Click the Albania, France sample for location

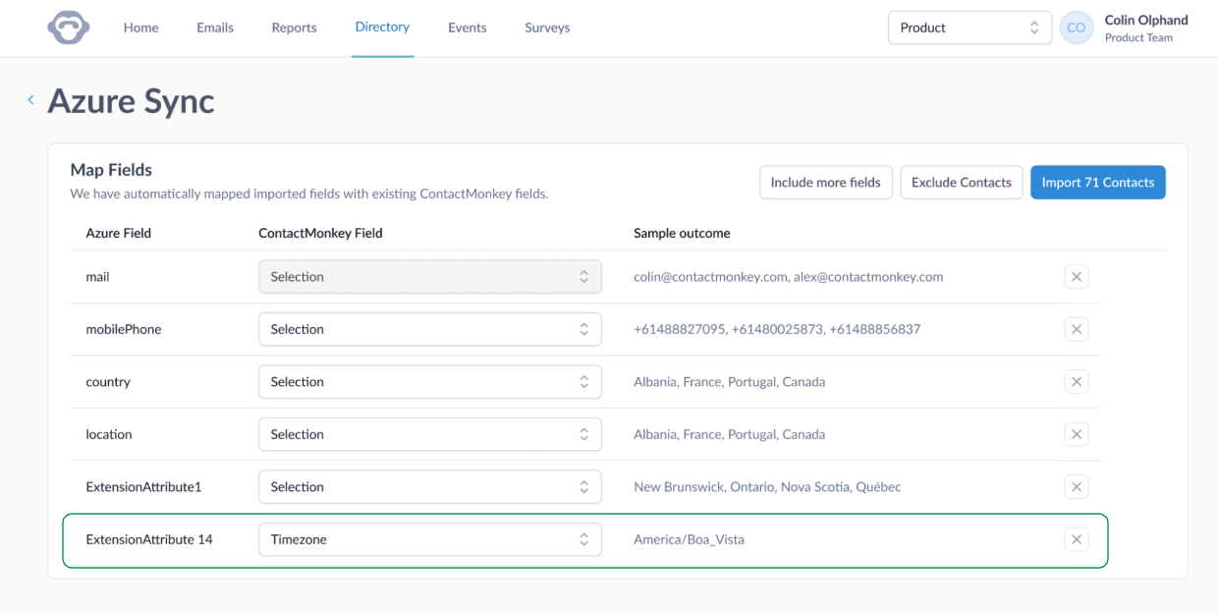(x=729, y=434)
